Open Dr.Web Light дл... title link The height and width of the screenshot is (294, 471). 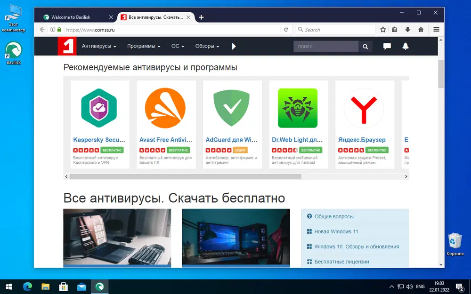(x=297, y=140)
